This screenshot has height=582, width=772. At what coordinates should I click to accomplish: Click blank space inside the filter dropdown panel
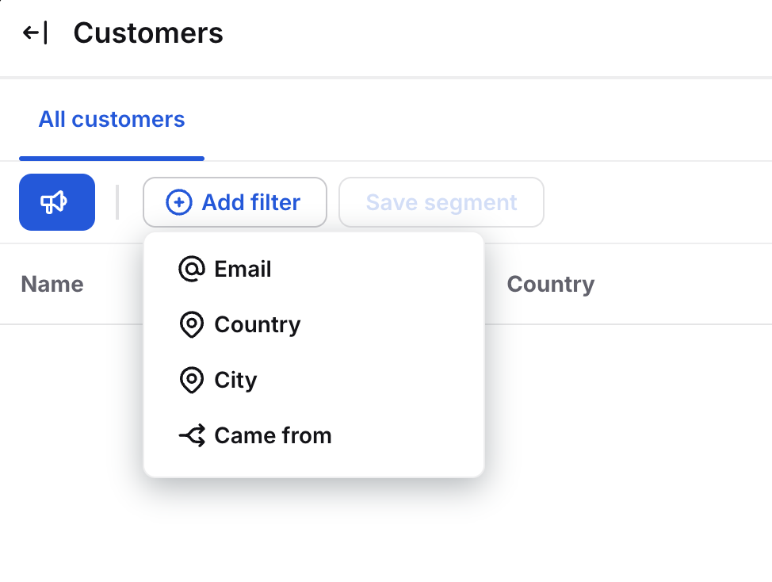coord(412,381)
